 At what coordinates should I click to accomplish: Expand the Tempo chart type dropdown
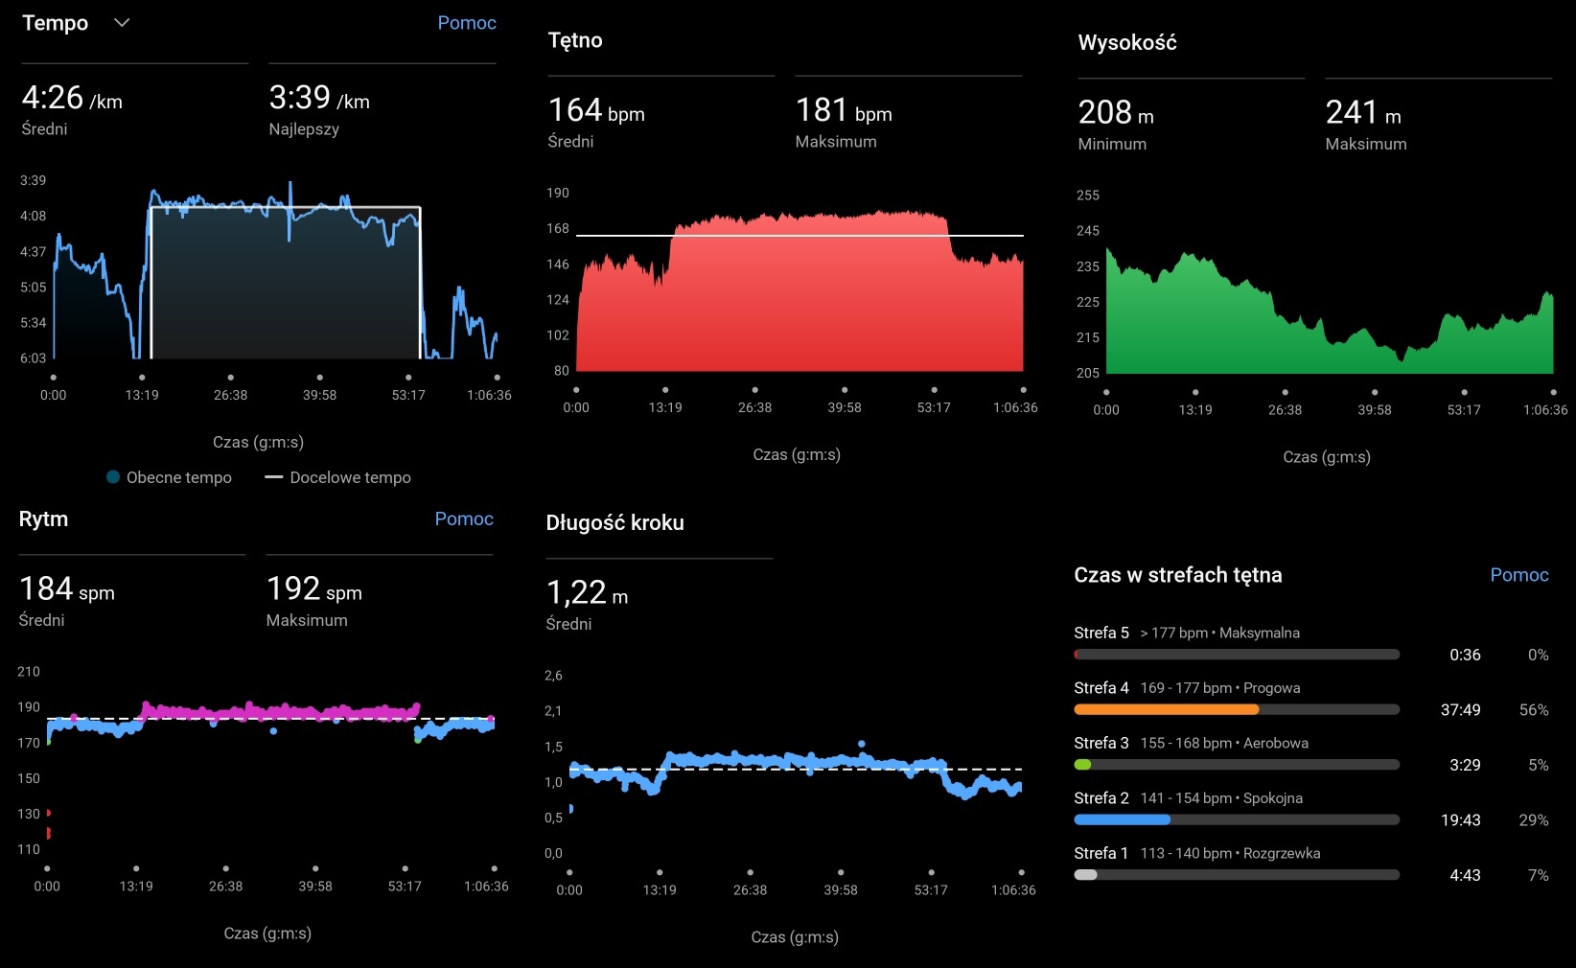pyautogui.click(x=122, y=23)
